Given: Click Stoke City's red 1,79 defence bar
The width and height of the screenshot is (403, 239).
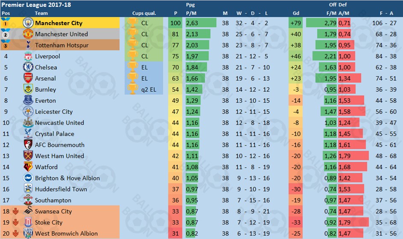Looking at the screenshot, I should [353, 222].
